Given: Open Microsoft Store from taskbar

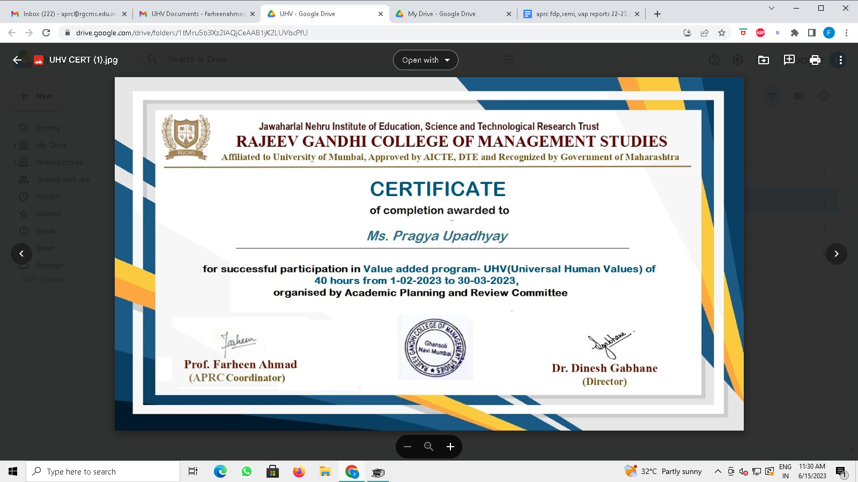Looking at the screenshot, I should (x=273, y=471).
